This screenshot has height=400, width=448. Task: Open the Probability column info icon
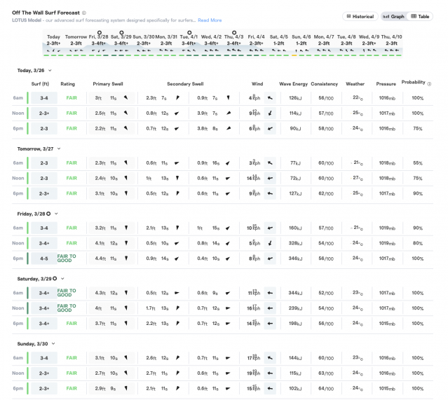[429, 84]
